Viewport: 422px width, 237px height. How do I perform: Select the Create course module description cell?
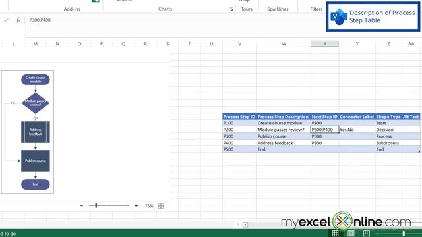coord(284,123)
